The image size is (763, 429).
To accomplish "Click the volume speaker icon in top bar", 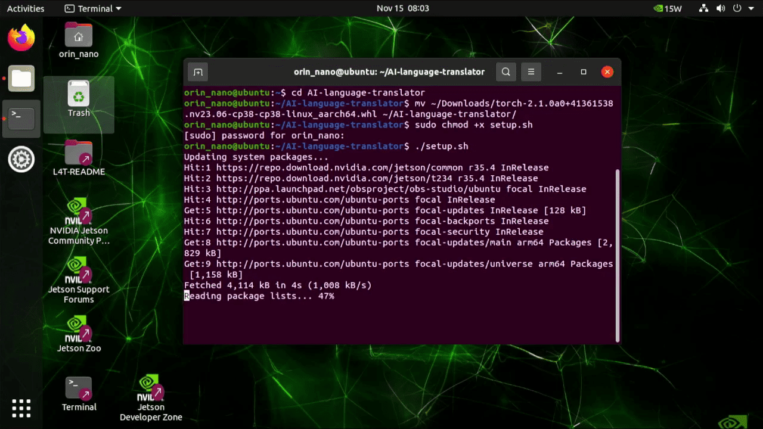I will tap(721, 8).
